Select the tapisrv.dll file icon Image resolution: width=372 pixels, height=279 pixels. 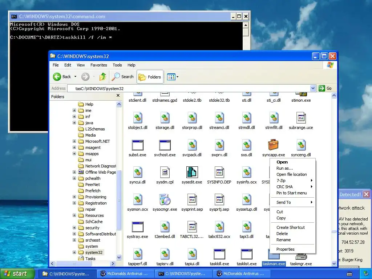[165, 254]
